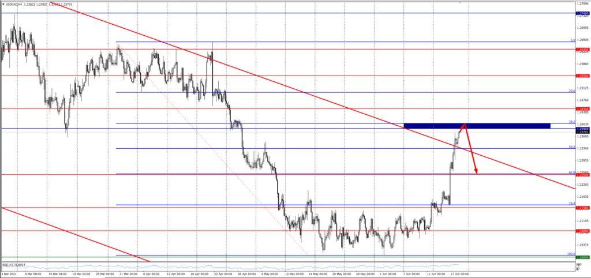Click the 1.22500 red price label
Image resolution: width=591 pixels, height=278 pixels.
582,174
